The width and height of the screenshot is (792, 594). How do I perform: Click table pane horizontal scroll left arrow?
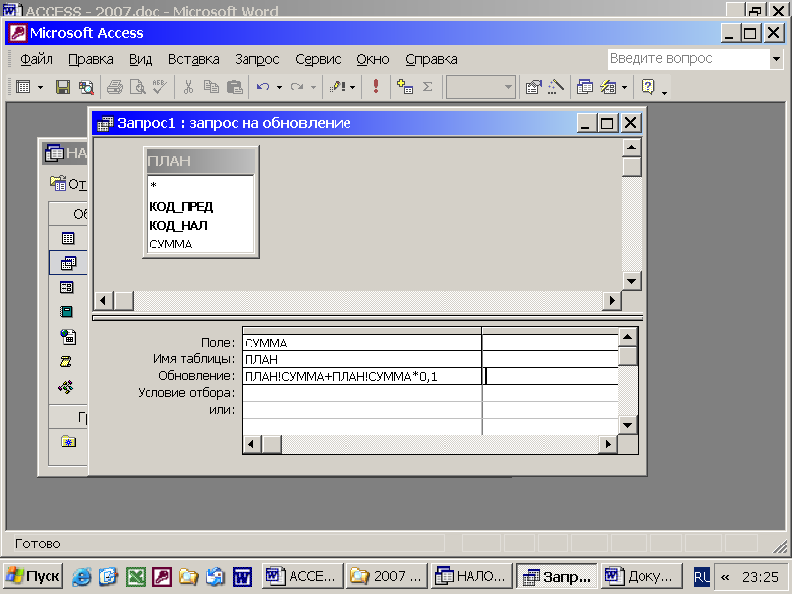[103, 301]
